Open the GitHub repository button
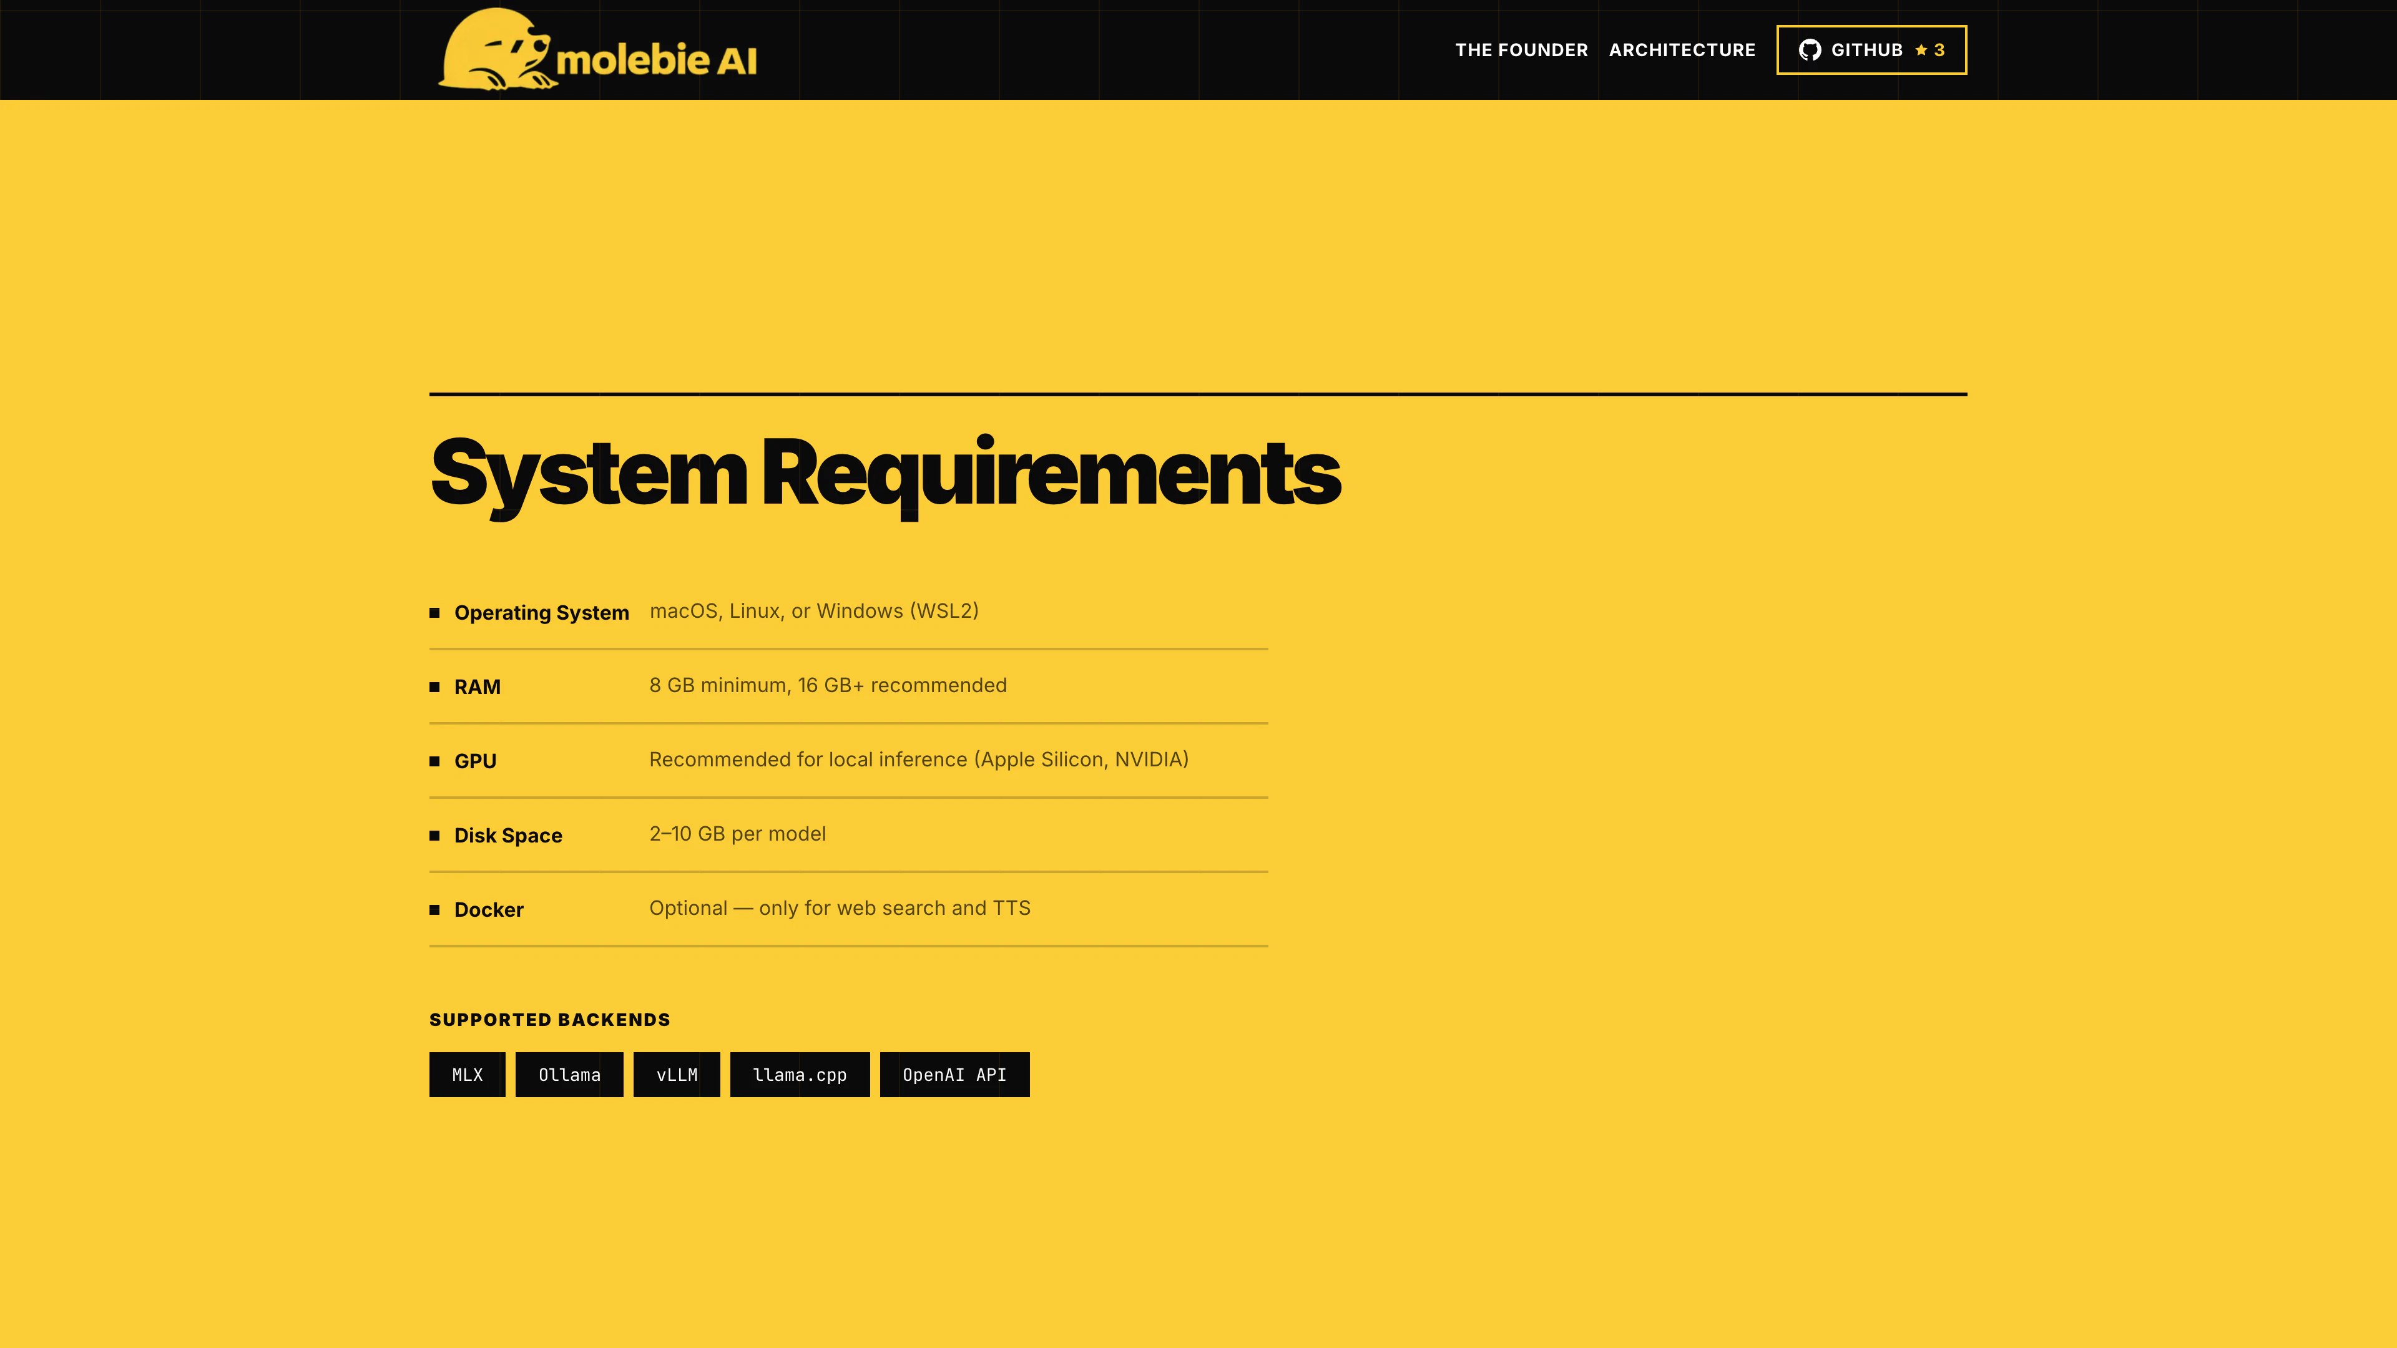The image size is (2397, 1348). (1870, 50)
